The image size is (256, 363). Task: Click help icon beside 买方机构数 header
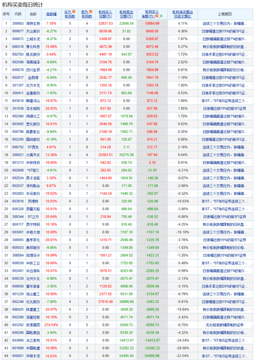(x=74, y=11)
